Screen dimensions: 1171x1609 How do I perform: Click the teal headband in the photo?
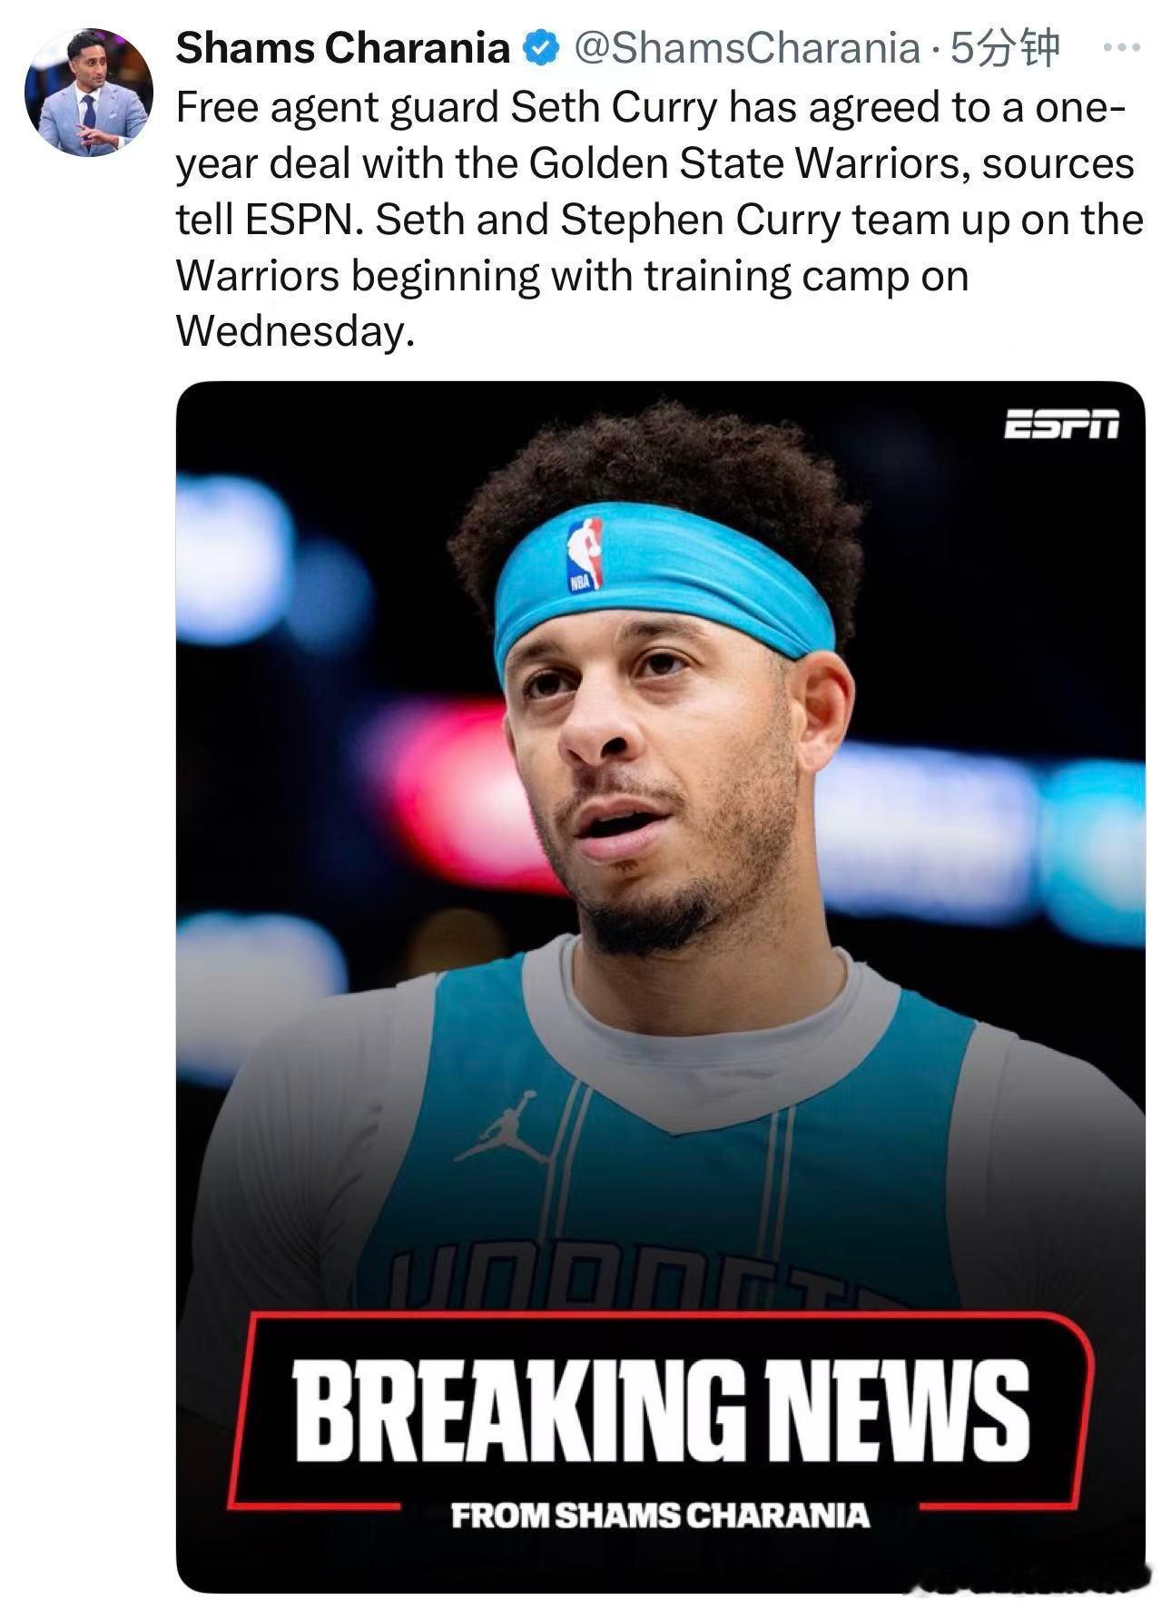[x=663, y=581]
